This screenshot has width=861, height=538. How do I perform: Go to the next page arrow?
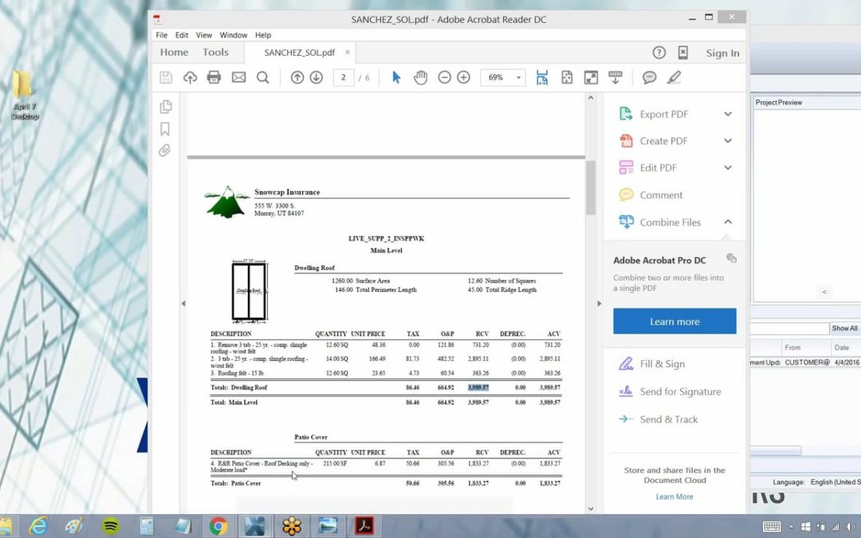(316, 77)
